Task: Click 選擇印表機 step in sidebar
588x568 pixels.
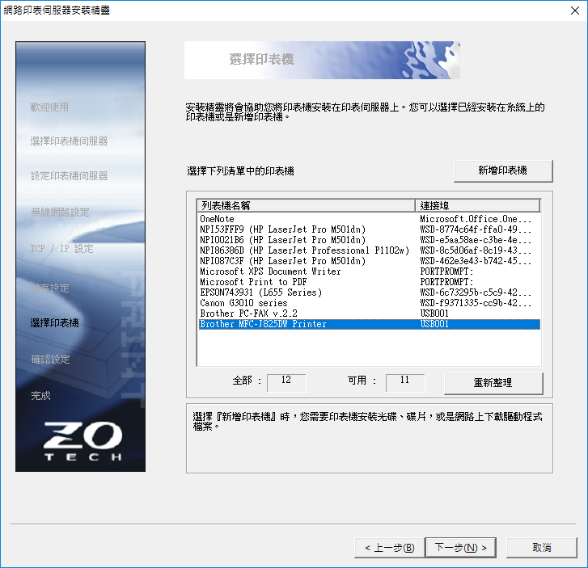Action: tap(55, 323)
